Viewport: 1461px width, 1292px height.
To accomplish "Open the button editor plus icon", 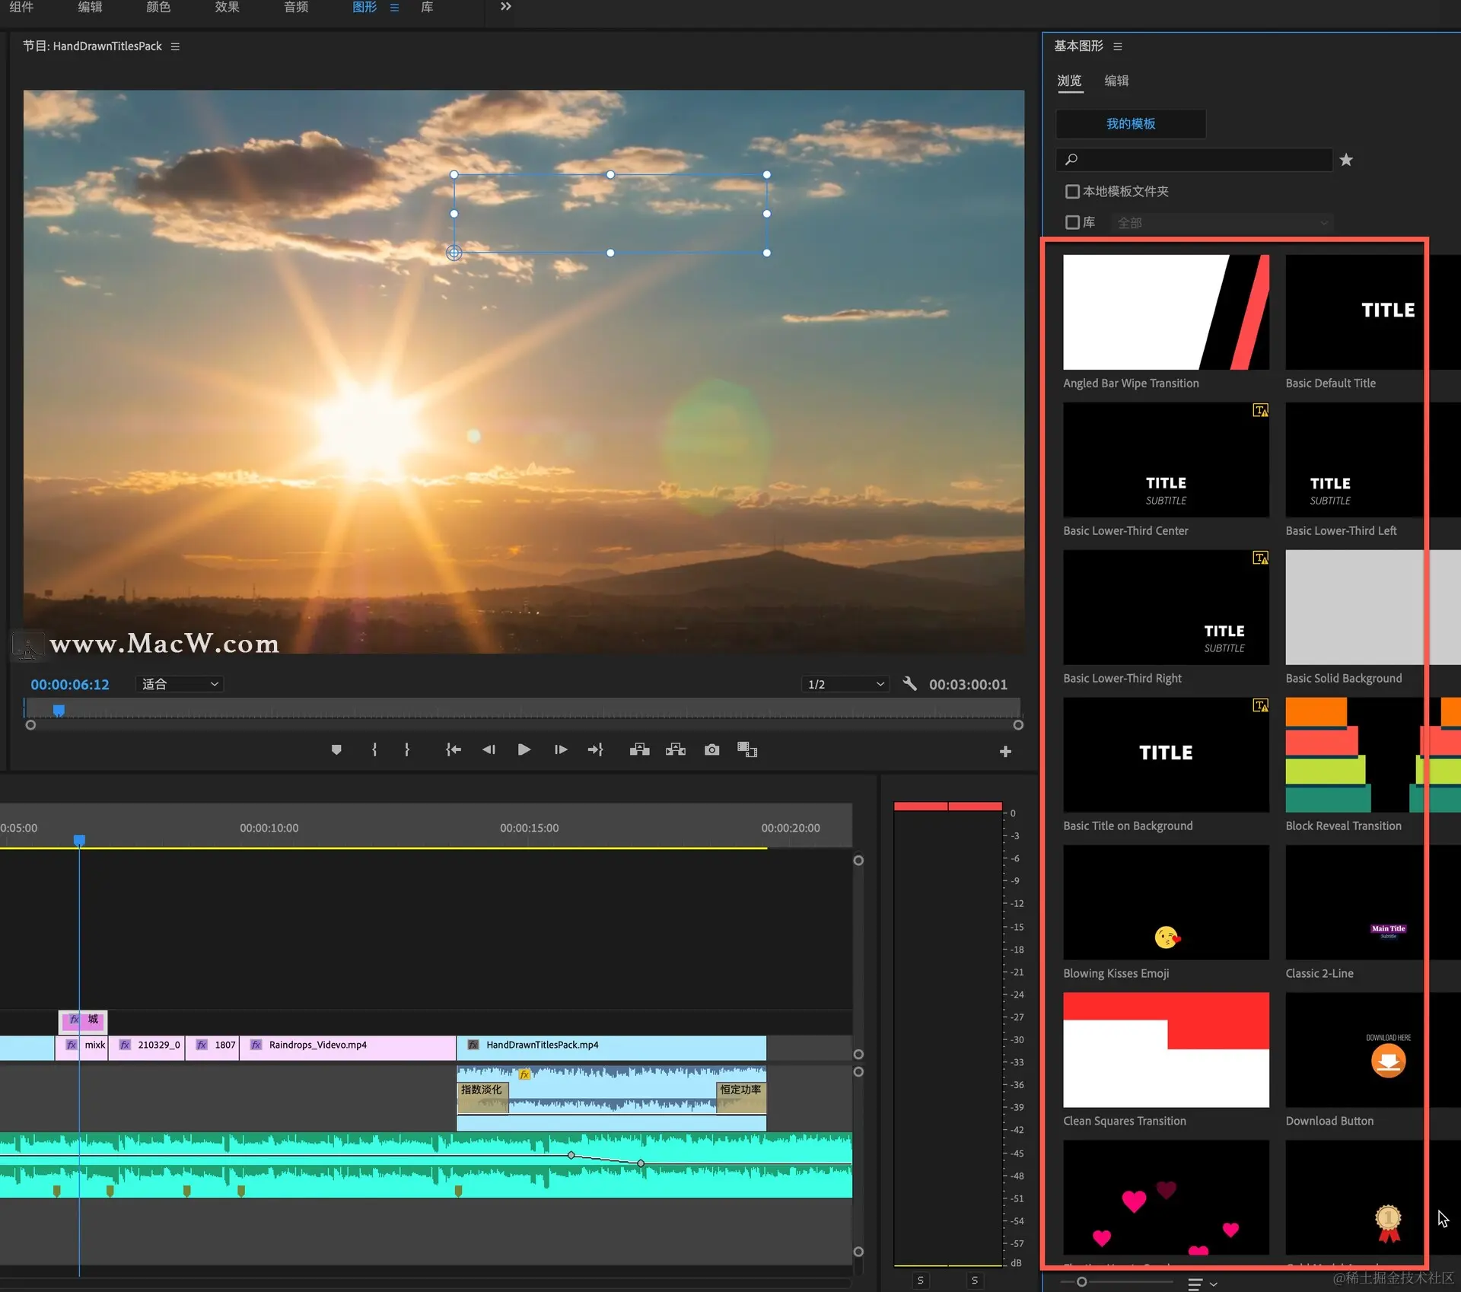I will [x=1004, y=752].
